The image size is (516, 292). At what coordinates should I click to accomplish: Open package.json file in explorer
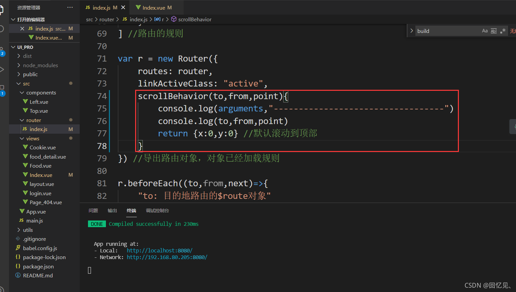38,266
